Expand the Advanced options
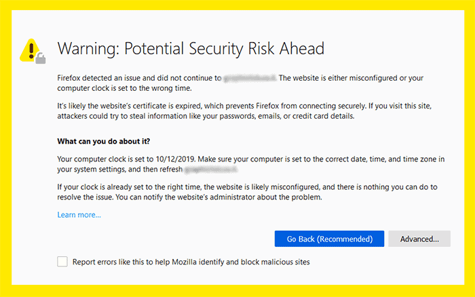Screen dimensions: 475x297 pos(419,239)
